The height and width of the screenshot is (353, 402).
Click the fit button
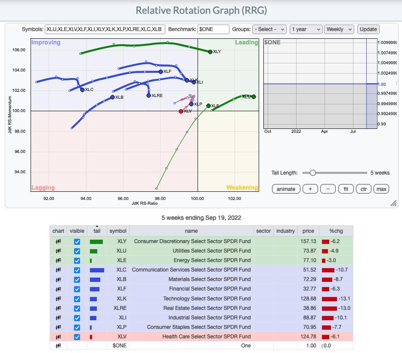click(x=346, y=189)
